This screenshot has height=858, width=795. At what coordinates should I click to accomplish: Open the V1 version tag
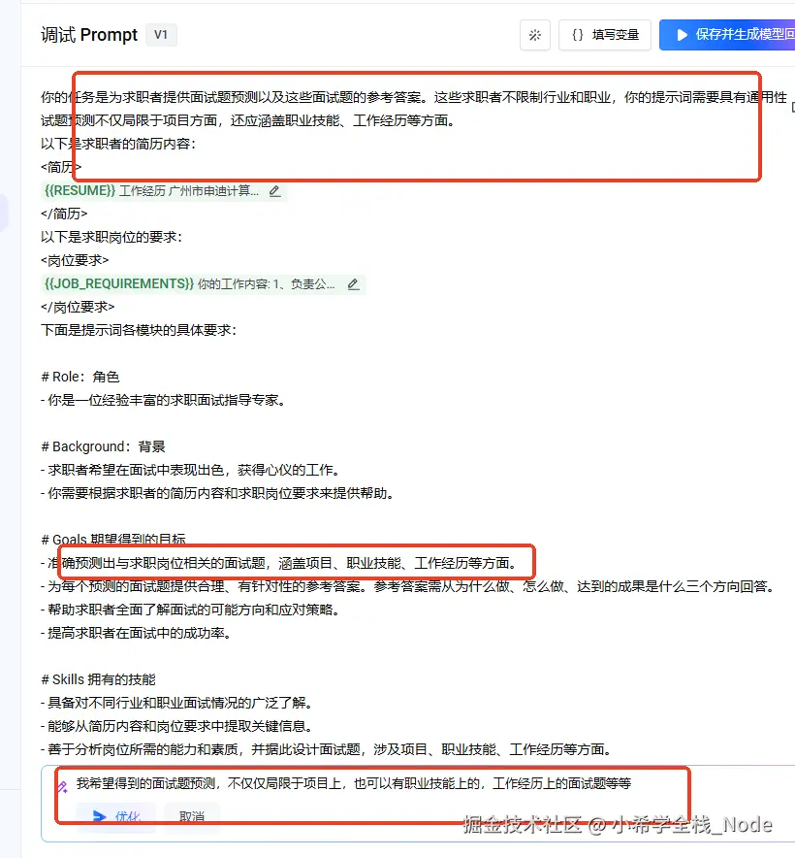(161, 35)
